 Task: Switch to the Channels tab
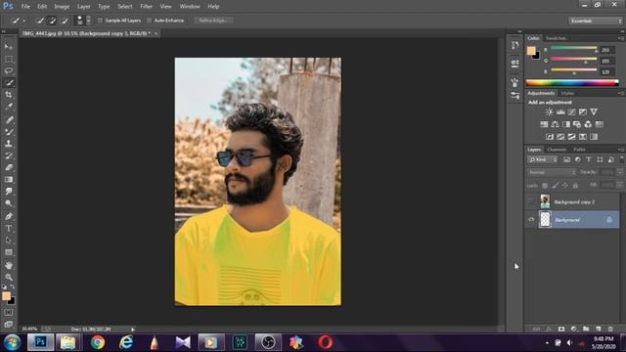point(557,150)
